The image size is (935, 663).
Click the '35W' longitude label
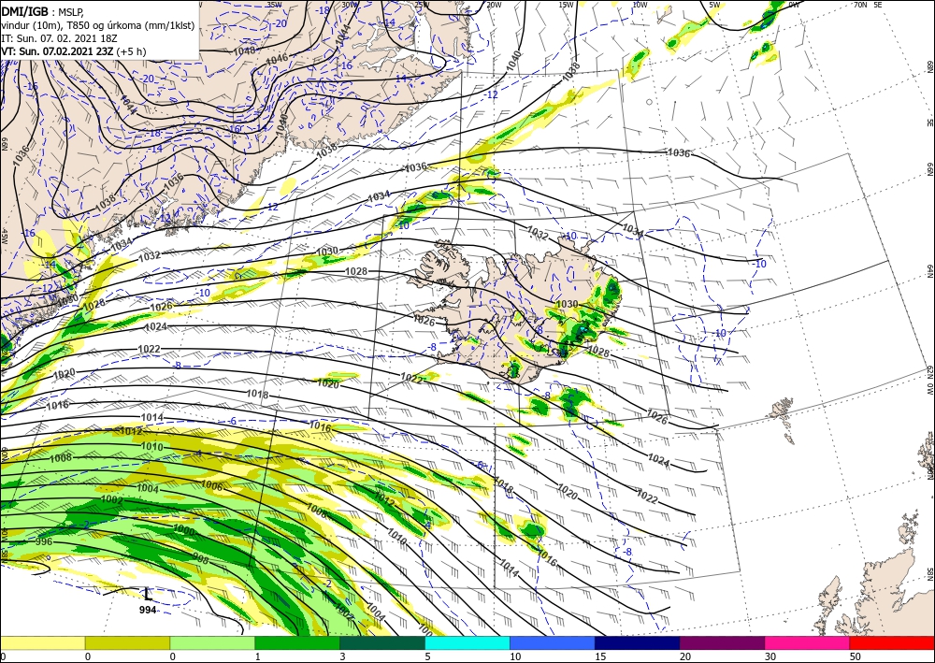tap(274, 5)
